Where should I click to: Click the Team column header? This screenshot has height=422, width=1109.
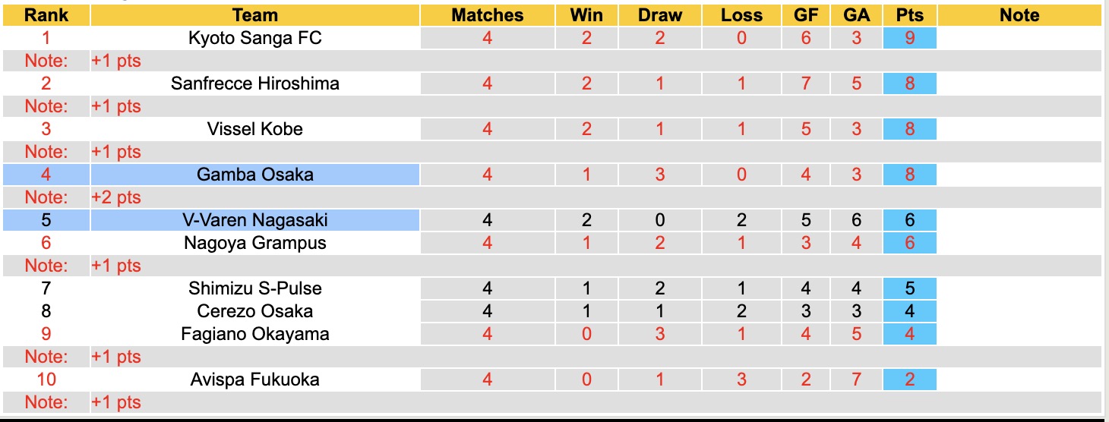pos(254,15)
